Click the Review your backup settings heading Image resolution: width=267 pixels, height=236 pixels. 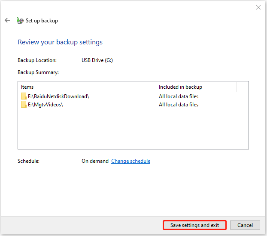(60, 42)
